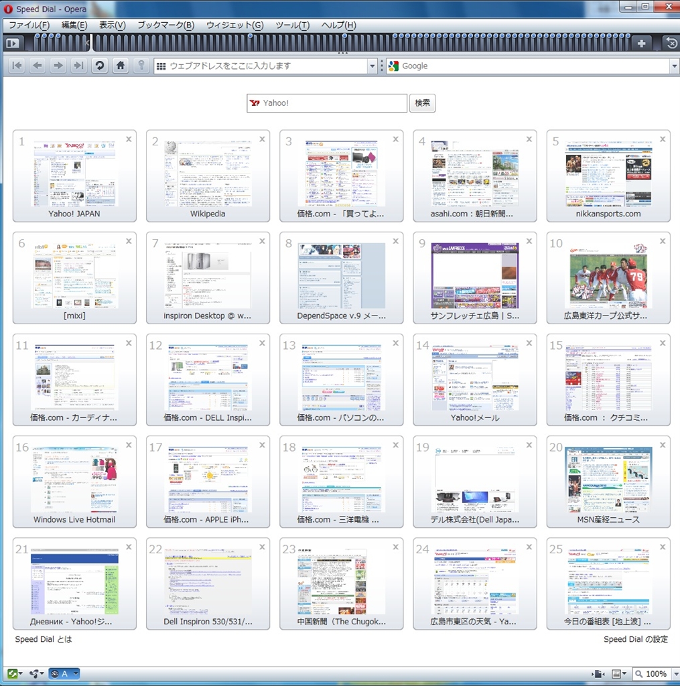This screenshot has width=680, height=686.
Task: Open a new tab with plus button
Action: (642, 44)
